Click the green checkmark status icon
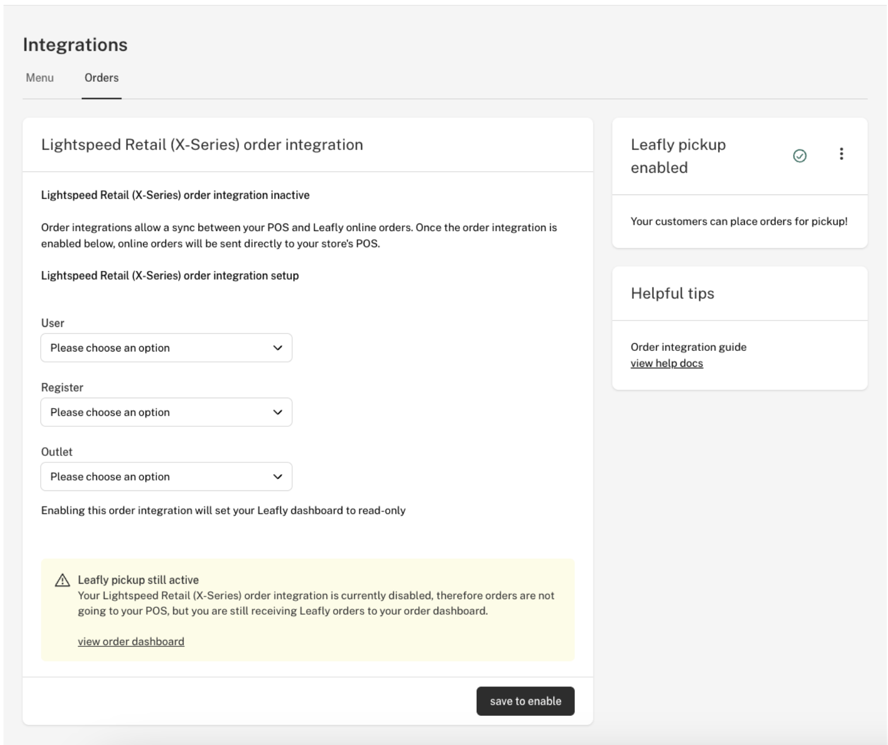Image resolution: width=888 pixels, height=745 pixels. tap(799, 156)
